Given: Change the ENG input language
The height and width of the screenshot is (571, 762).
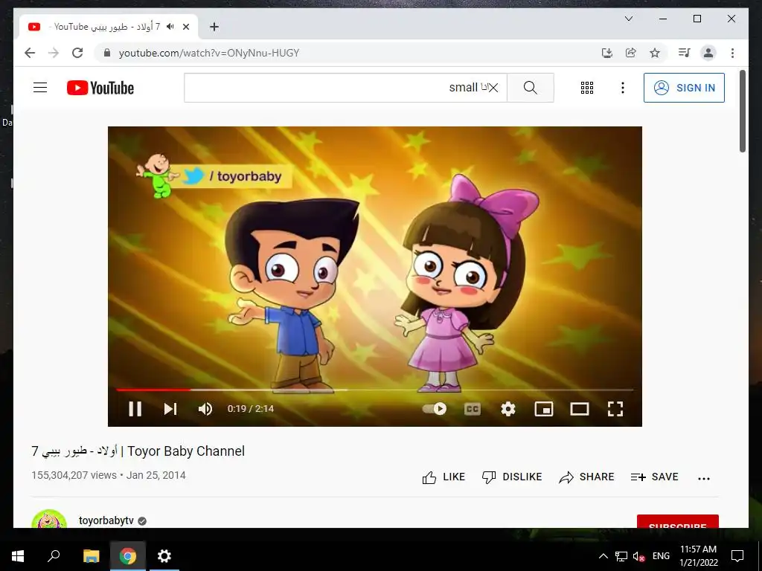Looking at the screenshot, I should click(x=661, y=556).
